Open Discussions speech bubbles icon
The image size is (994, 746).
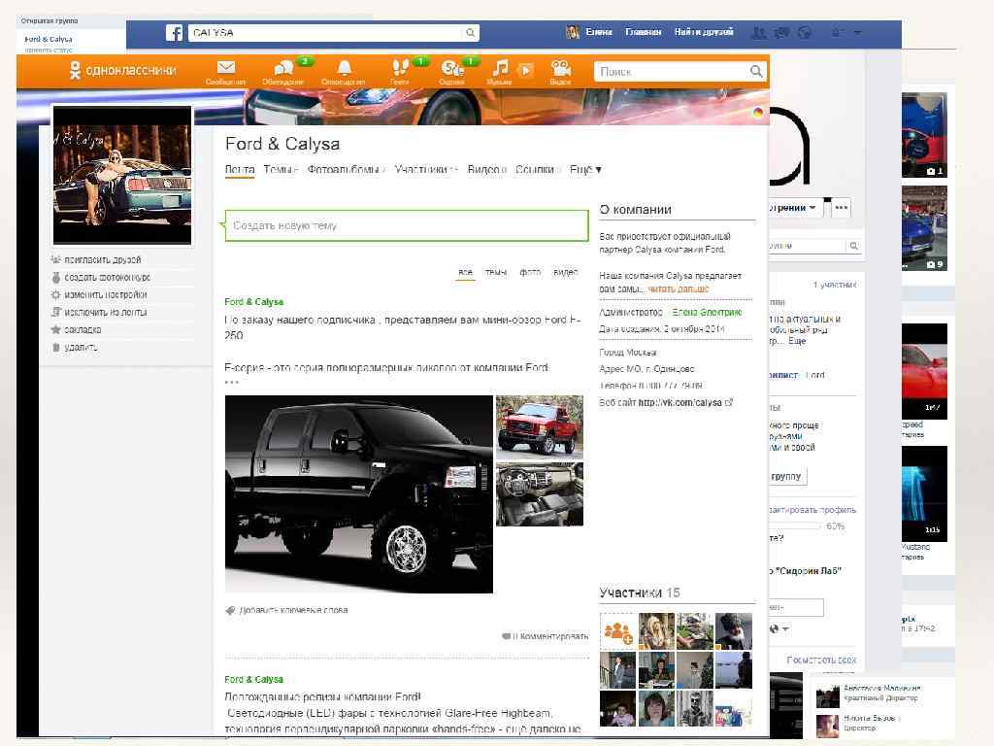click(283, 67)
